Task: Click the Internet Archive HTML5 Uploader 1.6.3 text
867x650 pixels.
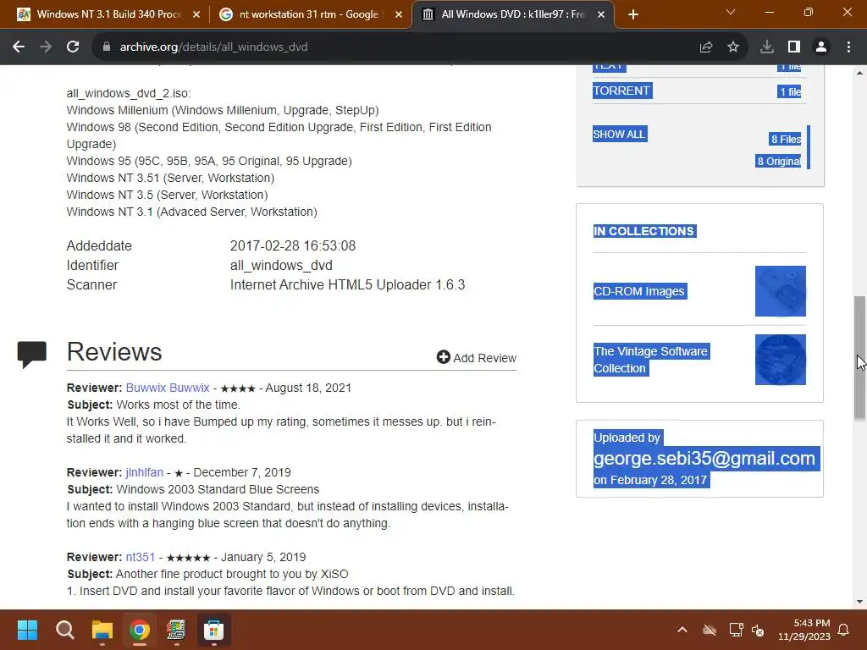Action: tap(347, 284)
